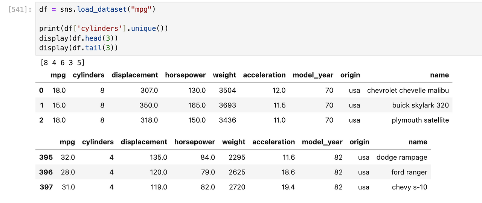Click the [541] cell execution prompt

coord(20,9)
